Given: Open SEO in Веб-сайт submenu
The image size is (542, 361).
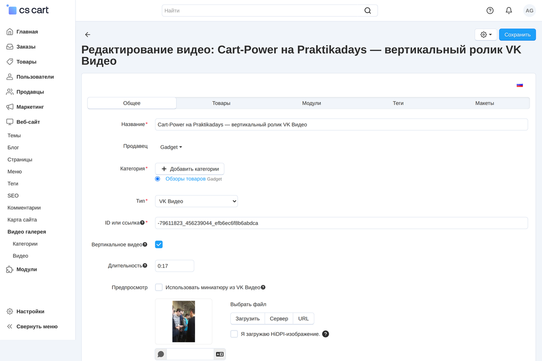Looking at the screenshot, I should [x=13, y=196].
